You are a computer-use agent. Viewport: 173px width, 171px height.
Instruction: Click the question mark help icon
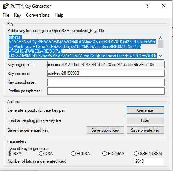click(147, 6)
